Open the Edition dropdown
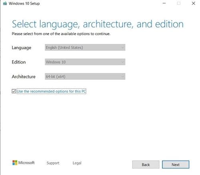This screenshot has width=200, height=175. coord(85,62)
